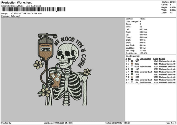
Task: Click the EndY value '0.00 in'
Action: pyautogui.click(x=142, y=43)
